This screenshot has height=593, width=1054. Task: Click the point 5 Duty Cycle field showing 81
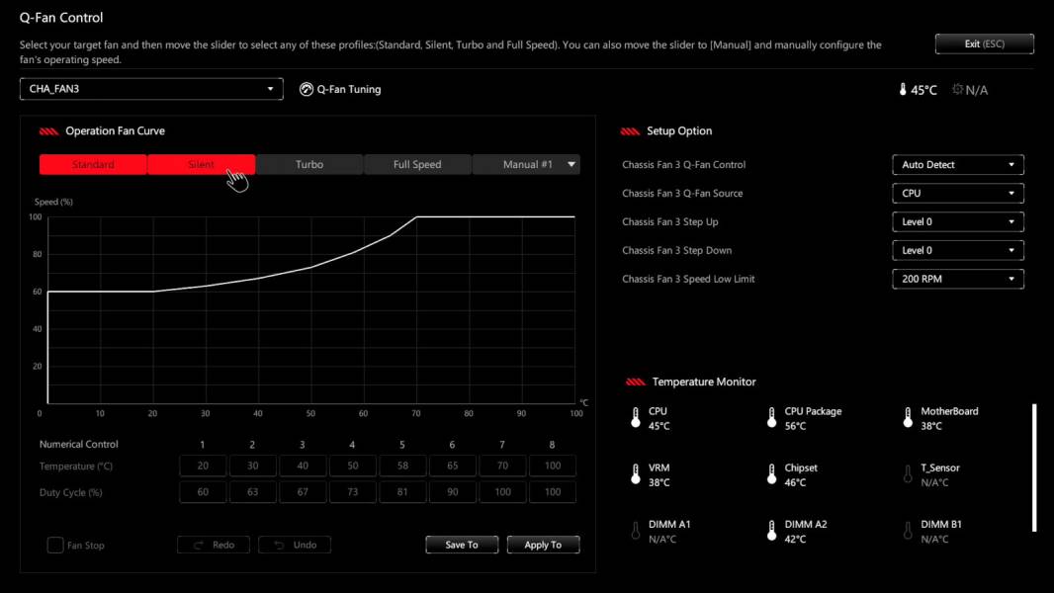(x=402, y=491)
